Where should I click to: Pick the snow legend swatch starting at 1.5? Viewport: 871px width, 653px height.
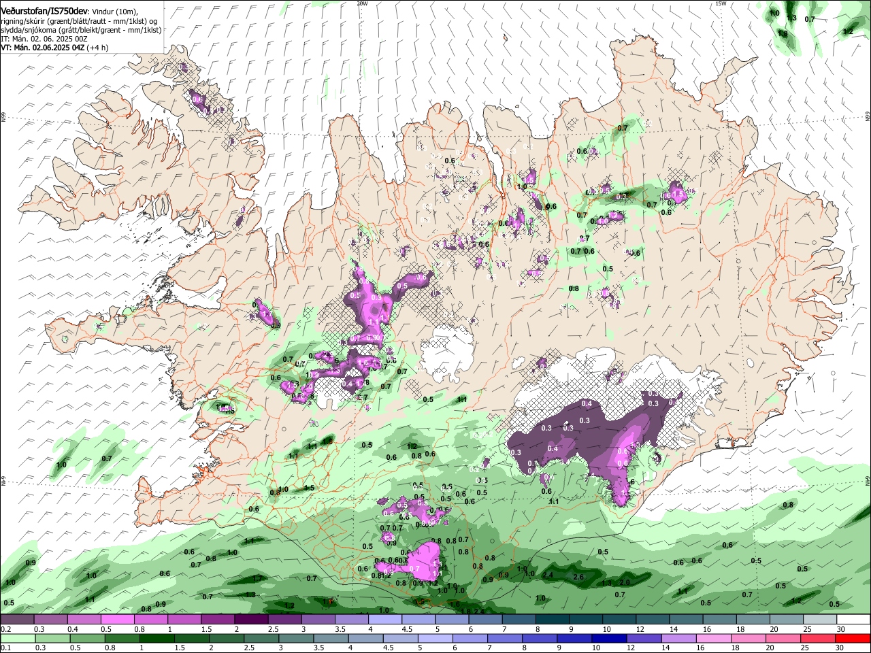point(218,620)
